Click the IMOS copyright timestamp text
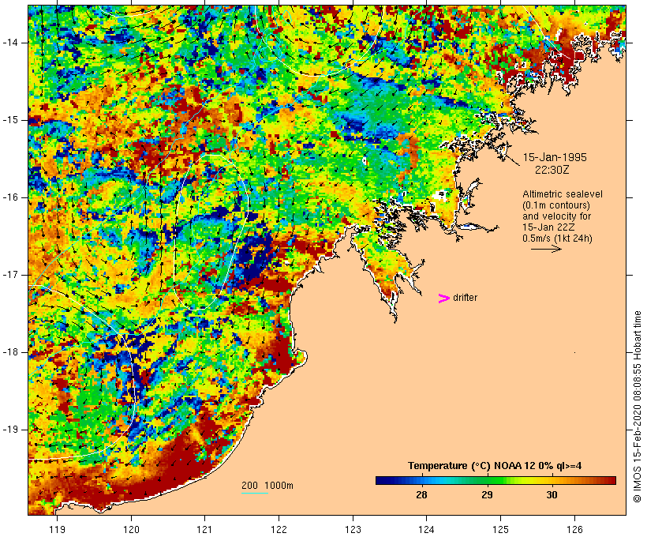This screenshot has height=537, width=647. click(638, 407)
